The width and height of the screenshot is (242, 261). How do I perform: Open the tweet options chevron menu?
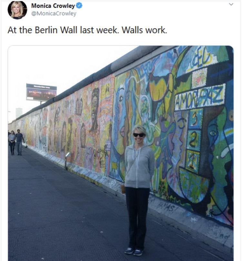[x=231, y=4]
